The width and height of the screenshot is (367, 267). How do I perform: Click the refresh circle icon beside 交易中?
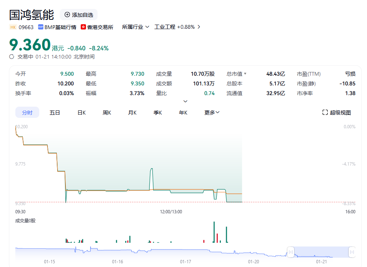pyautogui.click(x=12, y=57)
